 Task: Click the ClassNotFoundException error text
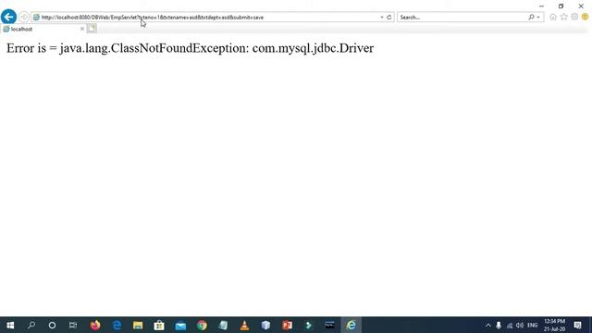point(190,48)
